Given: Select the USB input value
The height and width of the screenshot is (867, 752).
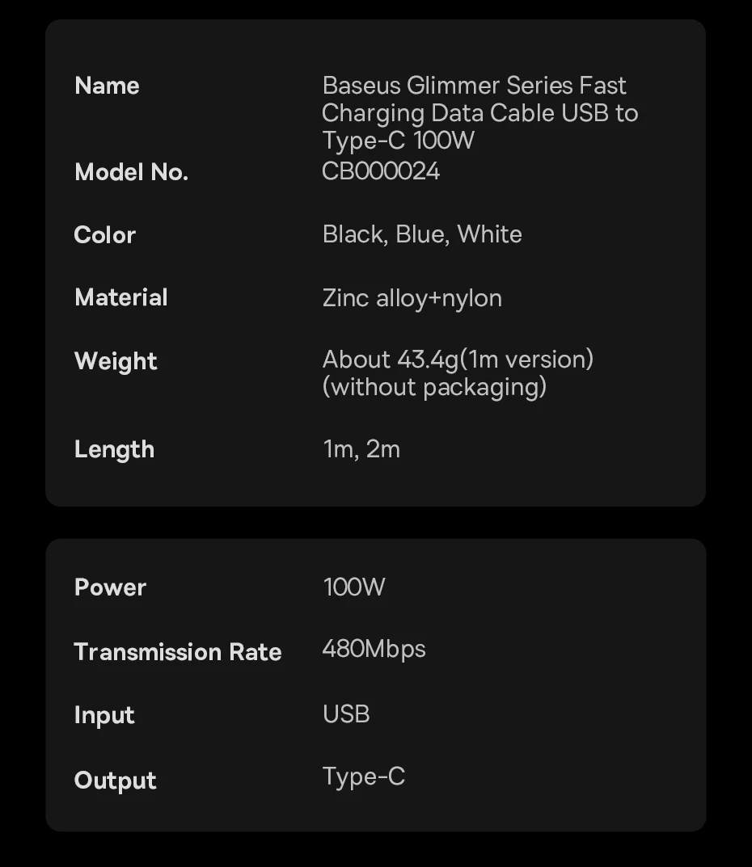Looking at the screenshot, I should click(x=346, y=714).
